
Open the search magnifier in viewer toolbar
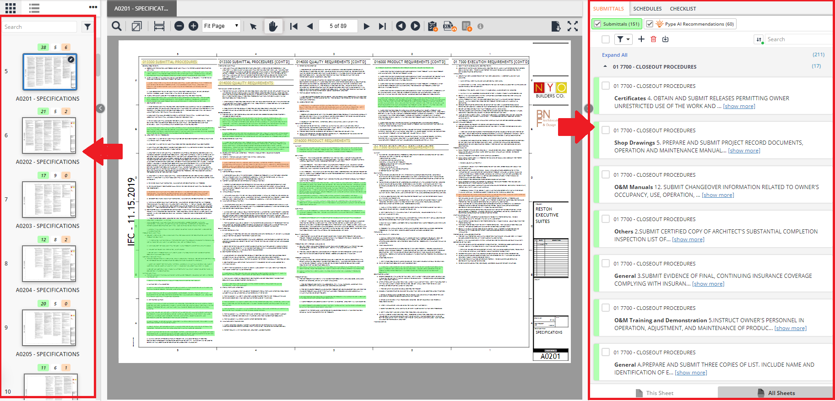click(117, 26)
